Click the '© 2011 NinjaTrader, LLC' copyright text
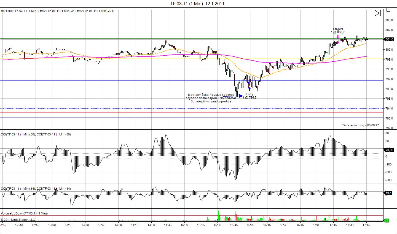 18,220
